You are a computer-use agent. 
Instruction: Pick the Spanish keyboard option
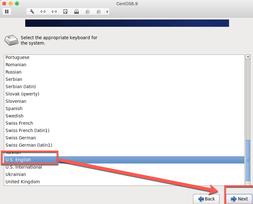14,109
